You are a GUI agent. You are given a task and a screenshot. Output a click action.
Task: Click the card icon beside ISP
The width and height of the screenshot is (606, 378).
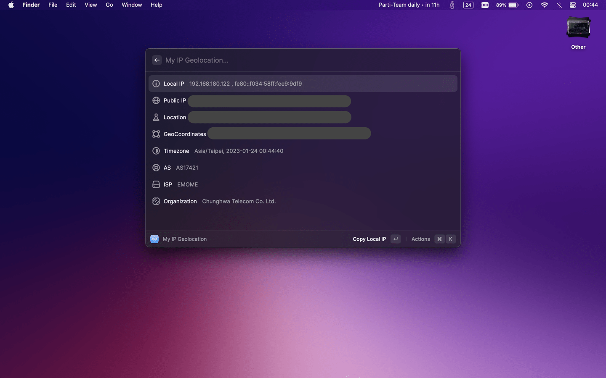(x=156, y=184)
